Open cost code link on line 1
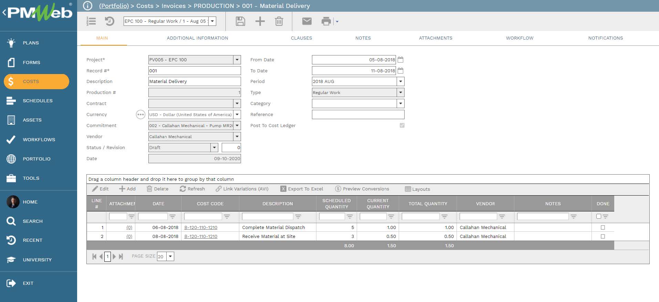Image resolution: width=659 pixels, height=302 pixels. pyautogui.click(x=201, y=227)
